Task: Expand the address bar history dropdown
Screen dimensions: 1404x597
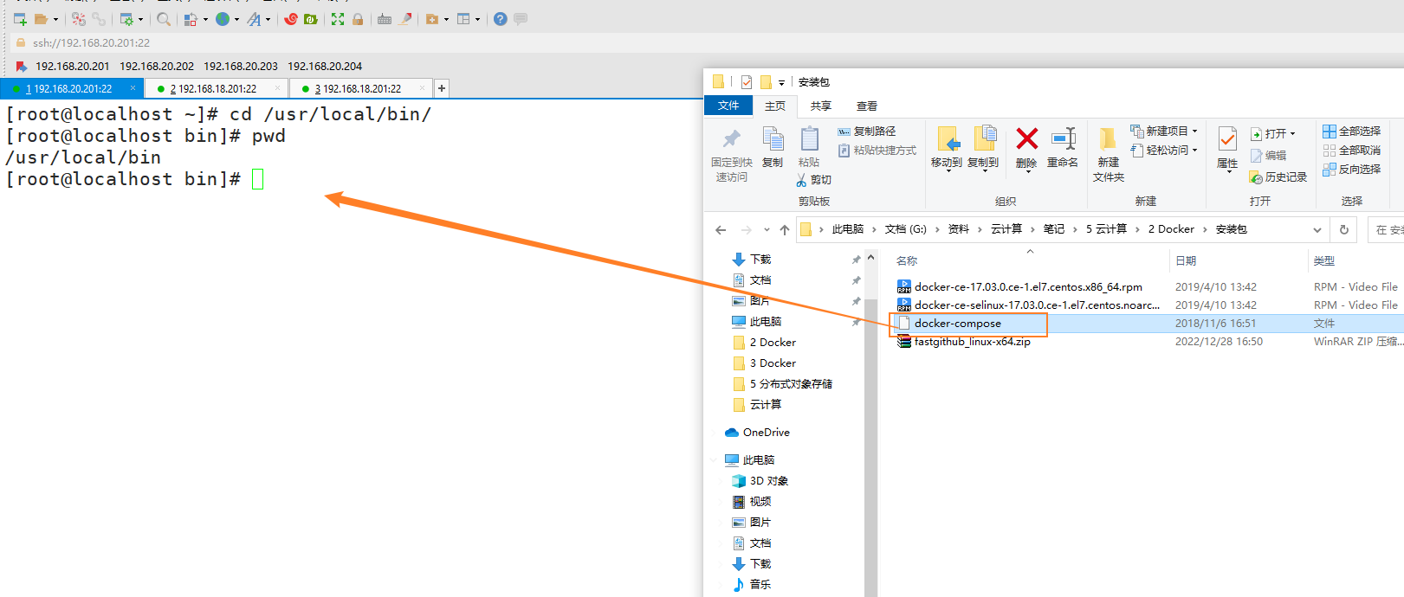Action: pos(1317,229)
